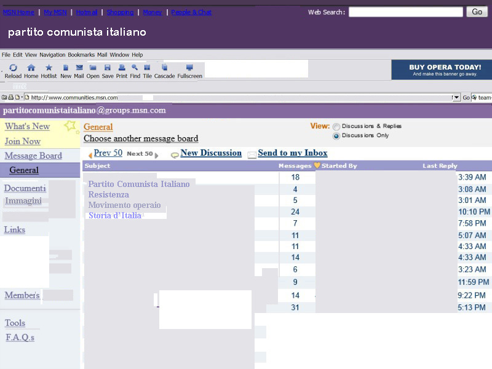
Task: Open the Edit menu
Action: 18,55
